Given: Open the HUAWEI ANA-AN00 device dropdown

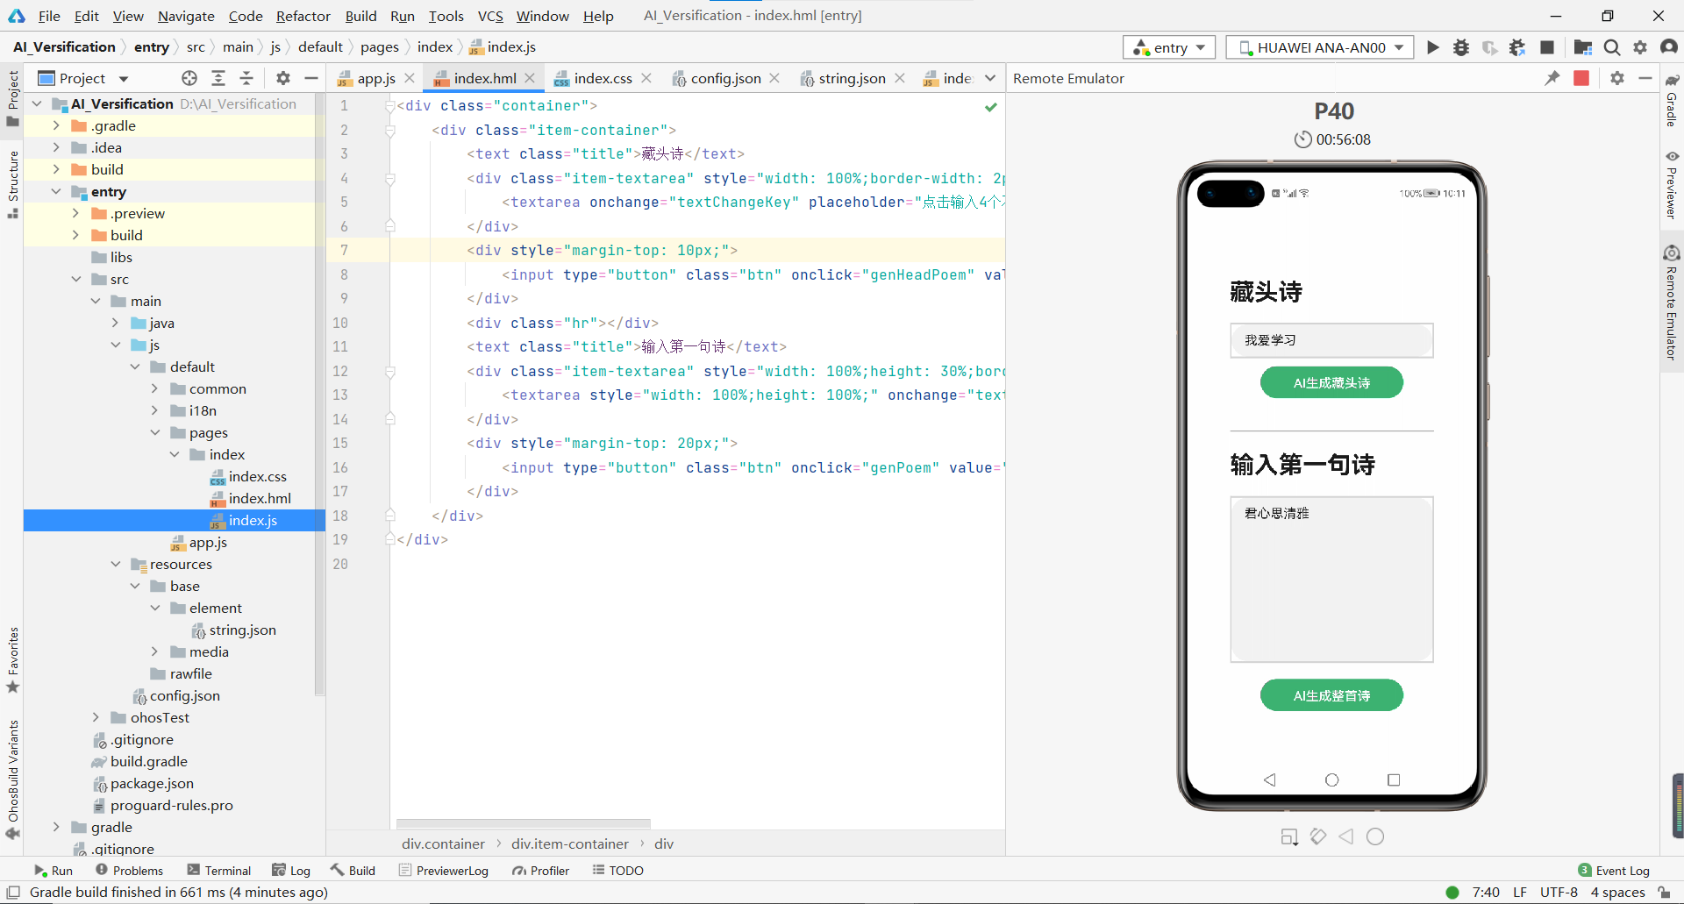Looking at the screenshot, I should [x=1320, y=47].
